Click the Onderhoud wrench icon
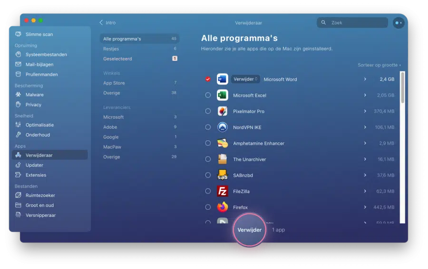The width and height of the screenshot is (428, 269). click(18, 135)
